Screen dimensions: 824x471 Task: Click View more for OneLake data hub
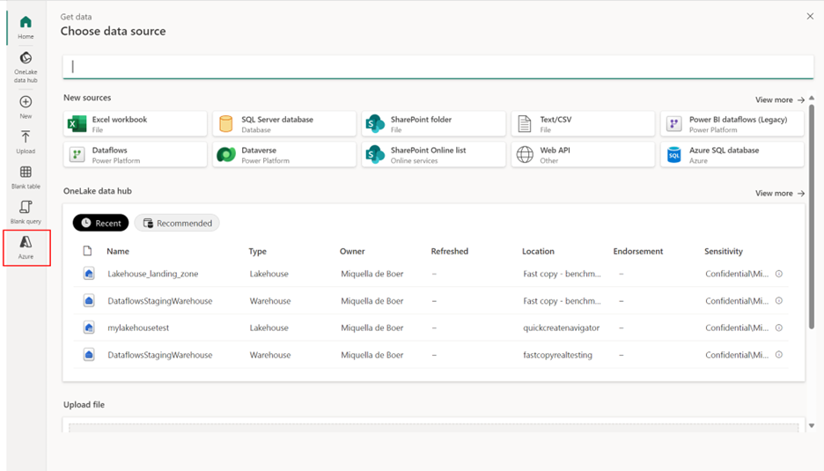[x=780, y=194]
